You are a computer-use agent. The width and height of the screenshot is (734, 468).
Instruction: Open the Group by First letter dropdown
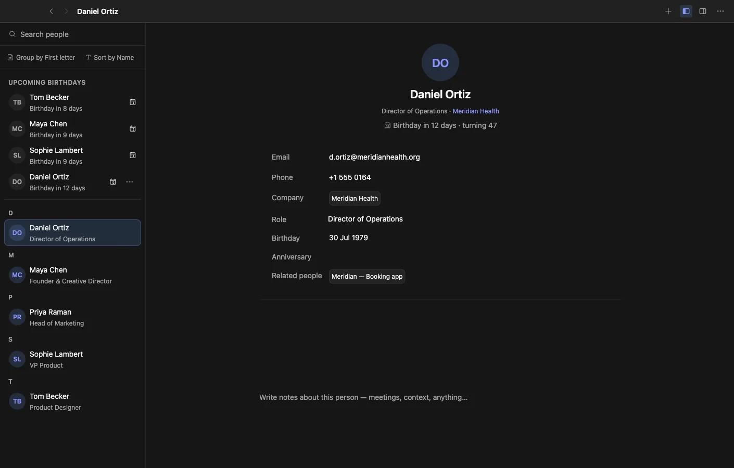pos(41,58)
